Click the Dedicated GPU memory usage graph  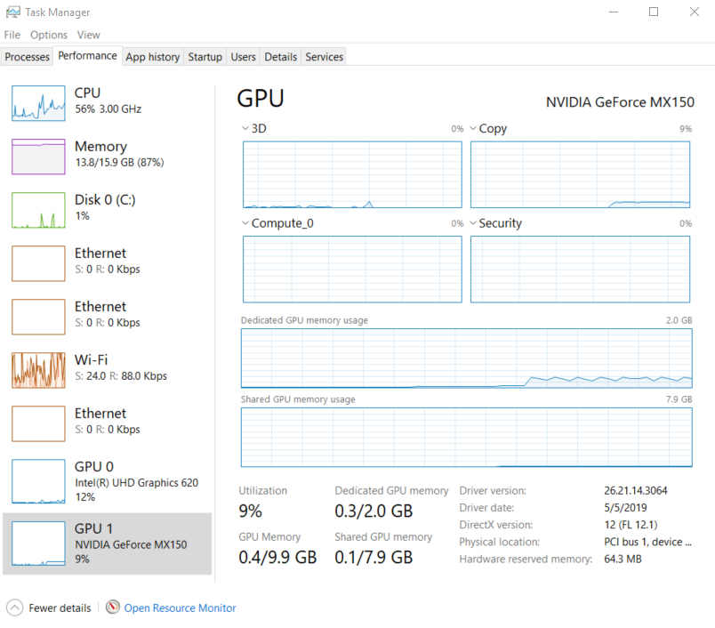tap(466, 358)
